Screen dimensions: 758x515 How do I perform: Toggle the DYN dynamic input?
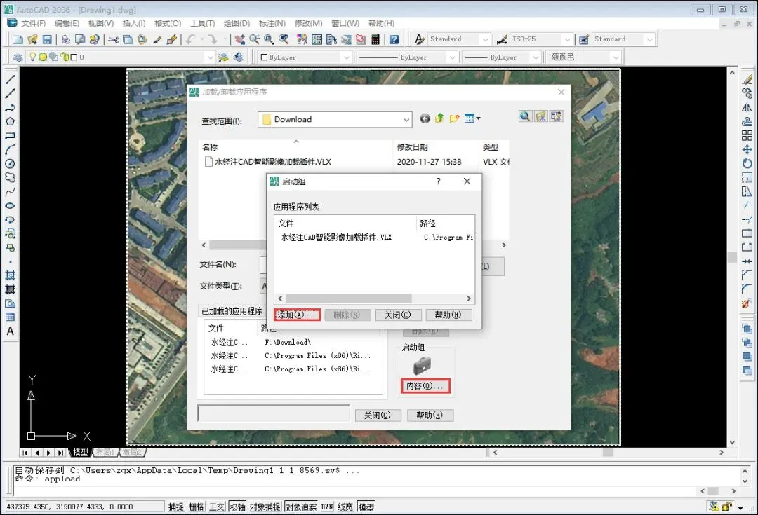click(x=327, y=507)
